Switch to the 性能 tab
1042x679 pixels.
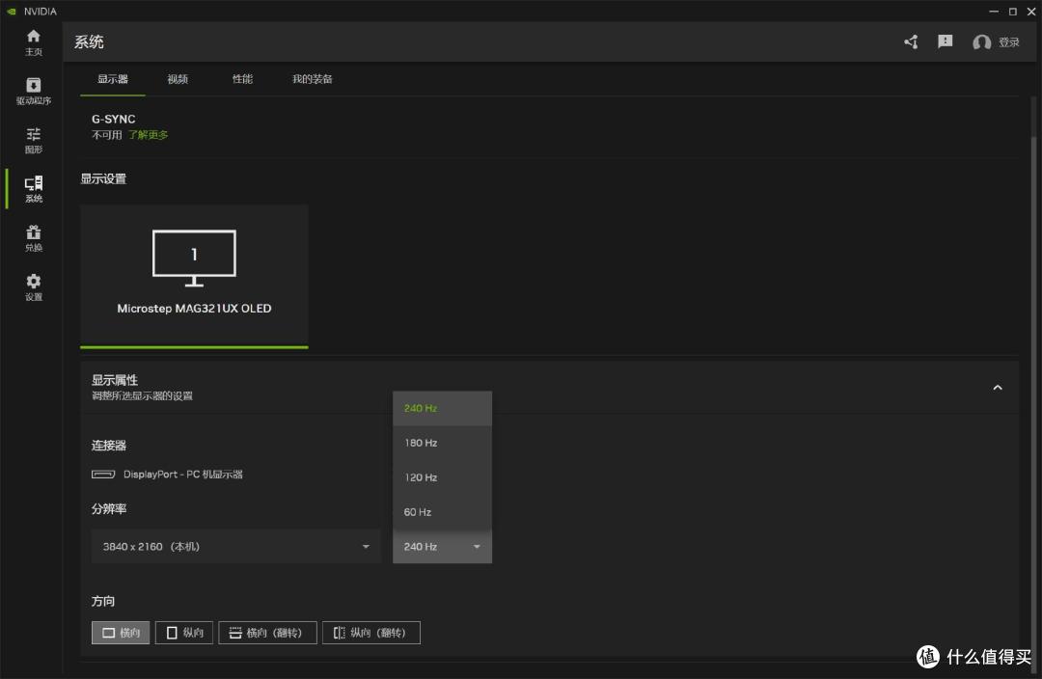242,79
